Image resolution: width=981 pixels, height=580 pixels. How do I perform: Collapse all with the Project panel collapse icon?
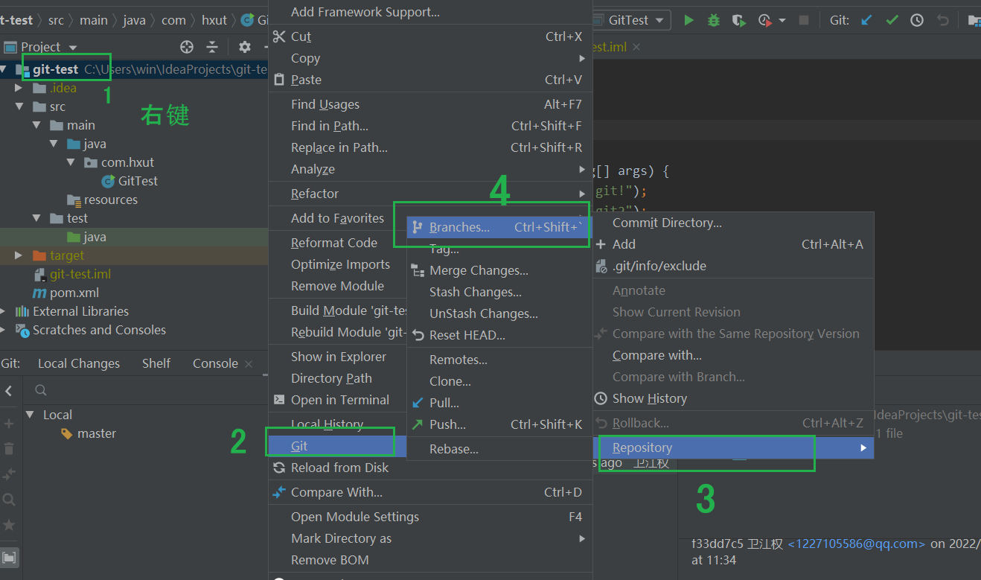pyautogui.click(x=212, y=47)
